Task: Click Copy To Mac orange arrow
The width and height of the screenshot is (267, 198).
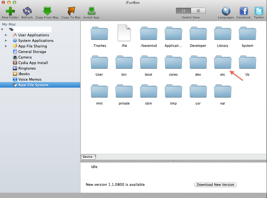Action: point(71,11)
